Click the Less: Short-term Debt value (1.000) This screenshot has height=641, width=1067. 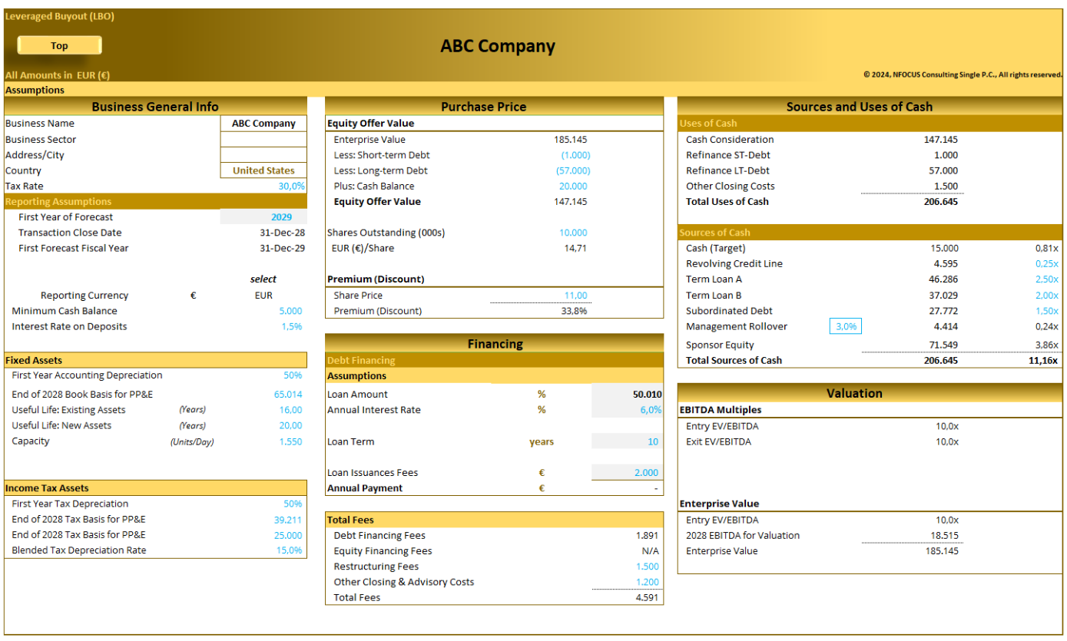tap(575, 155)
